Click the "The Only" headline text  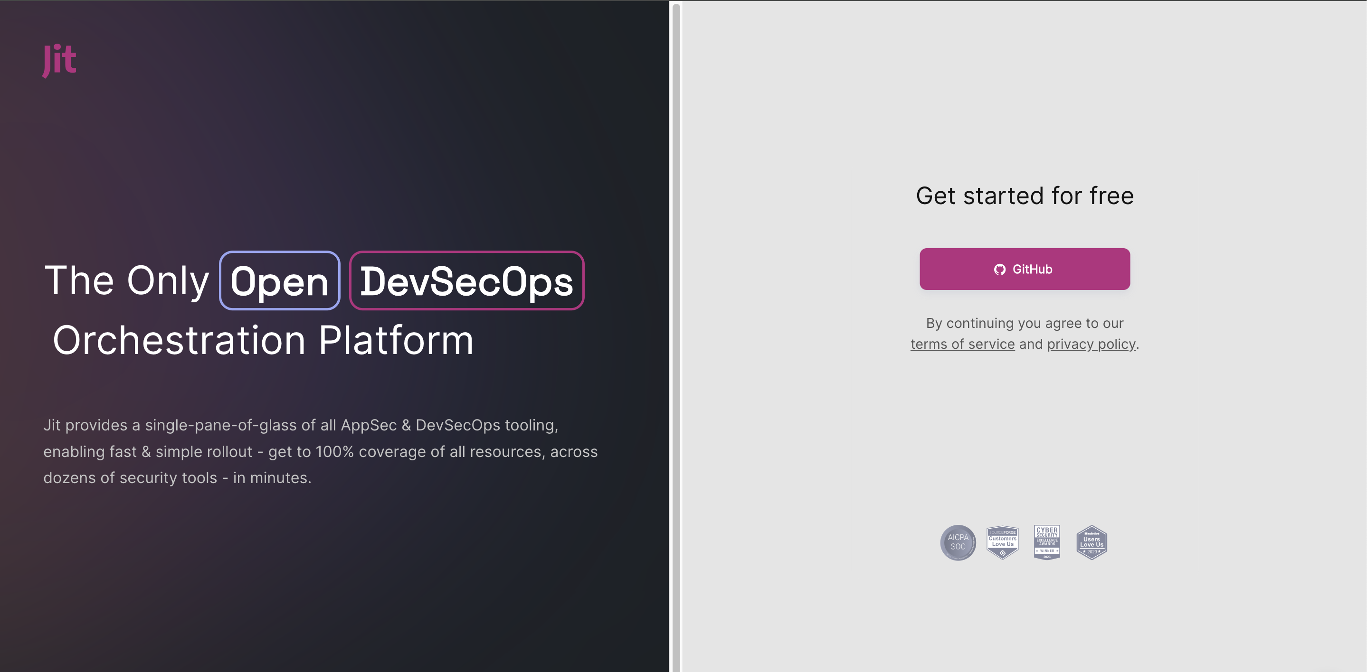coord(127,280)
